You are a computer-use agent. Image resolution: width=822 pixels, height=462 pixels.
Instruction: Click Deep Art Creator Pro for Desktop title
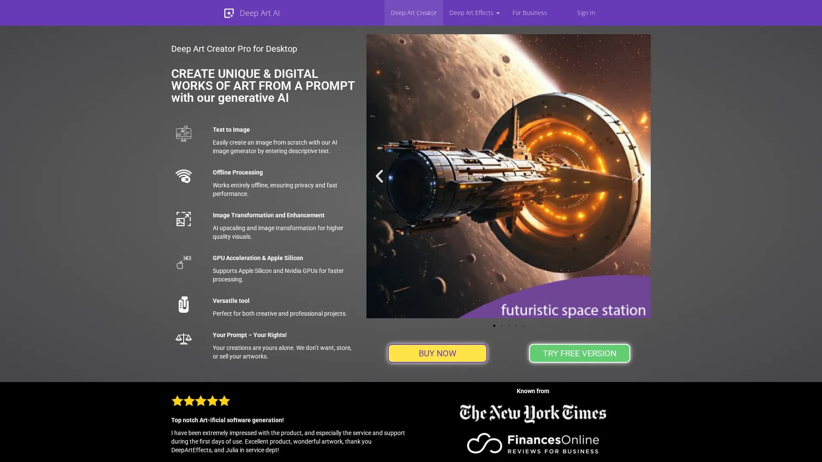pyautogui.click(x=234, y=49)
